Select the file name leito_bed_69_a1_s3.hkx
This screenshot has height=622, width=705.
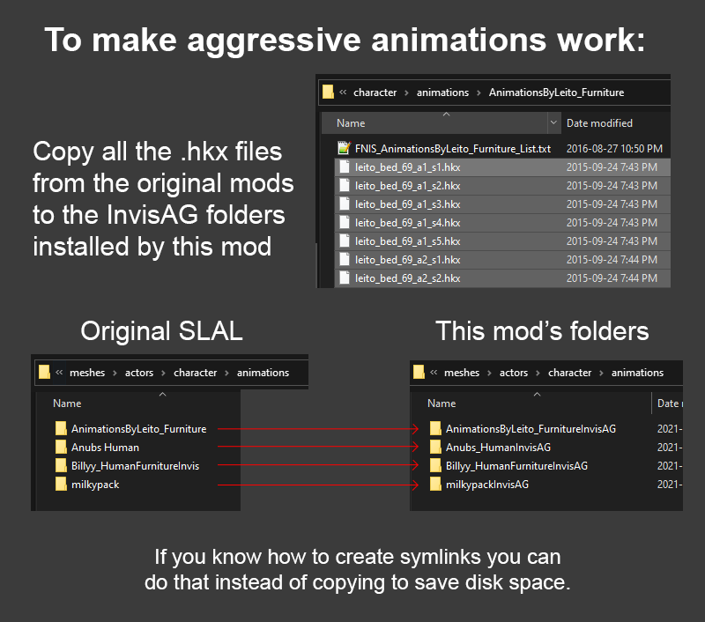[x=407, y=204]
